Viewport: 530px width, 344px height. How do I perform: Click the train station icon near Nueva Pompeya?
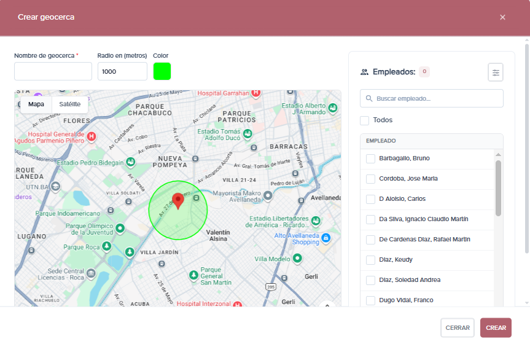(x=195, y=158)
